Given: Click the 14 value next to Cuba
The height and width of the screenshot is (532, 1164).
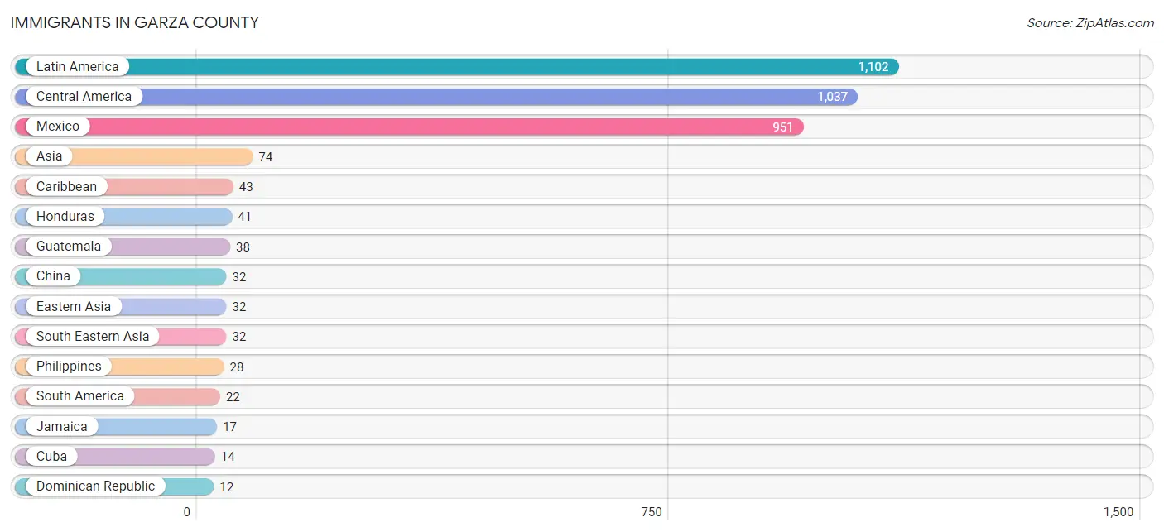Looking at the screenshot, I should point(228,457).
